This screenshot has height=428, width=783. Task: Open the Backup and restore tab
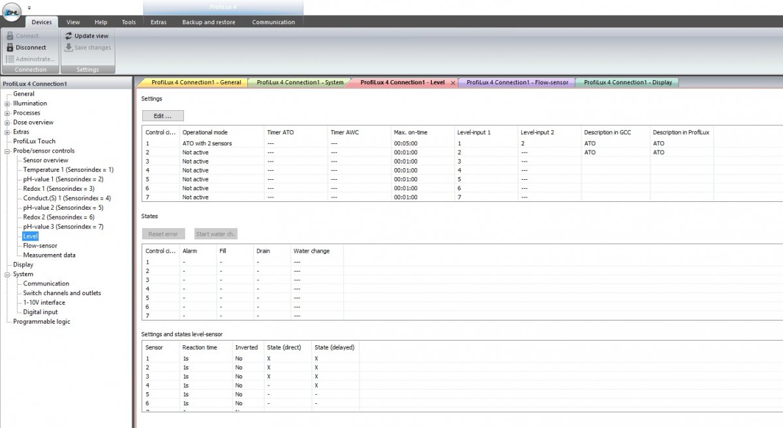click(209, 22)
